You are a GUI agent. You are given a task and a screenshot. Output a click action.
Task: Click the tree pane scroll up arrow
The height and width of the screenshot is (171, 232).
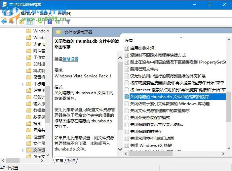coord(48,31)
